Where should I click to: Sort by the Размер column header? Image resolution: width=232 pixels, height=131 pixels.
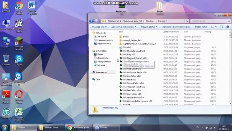pos(208,32)
